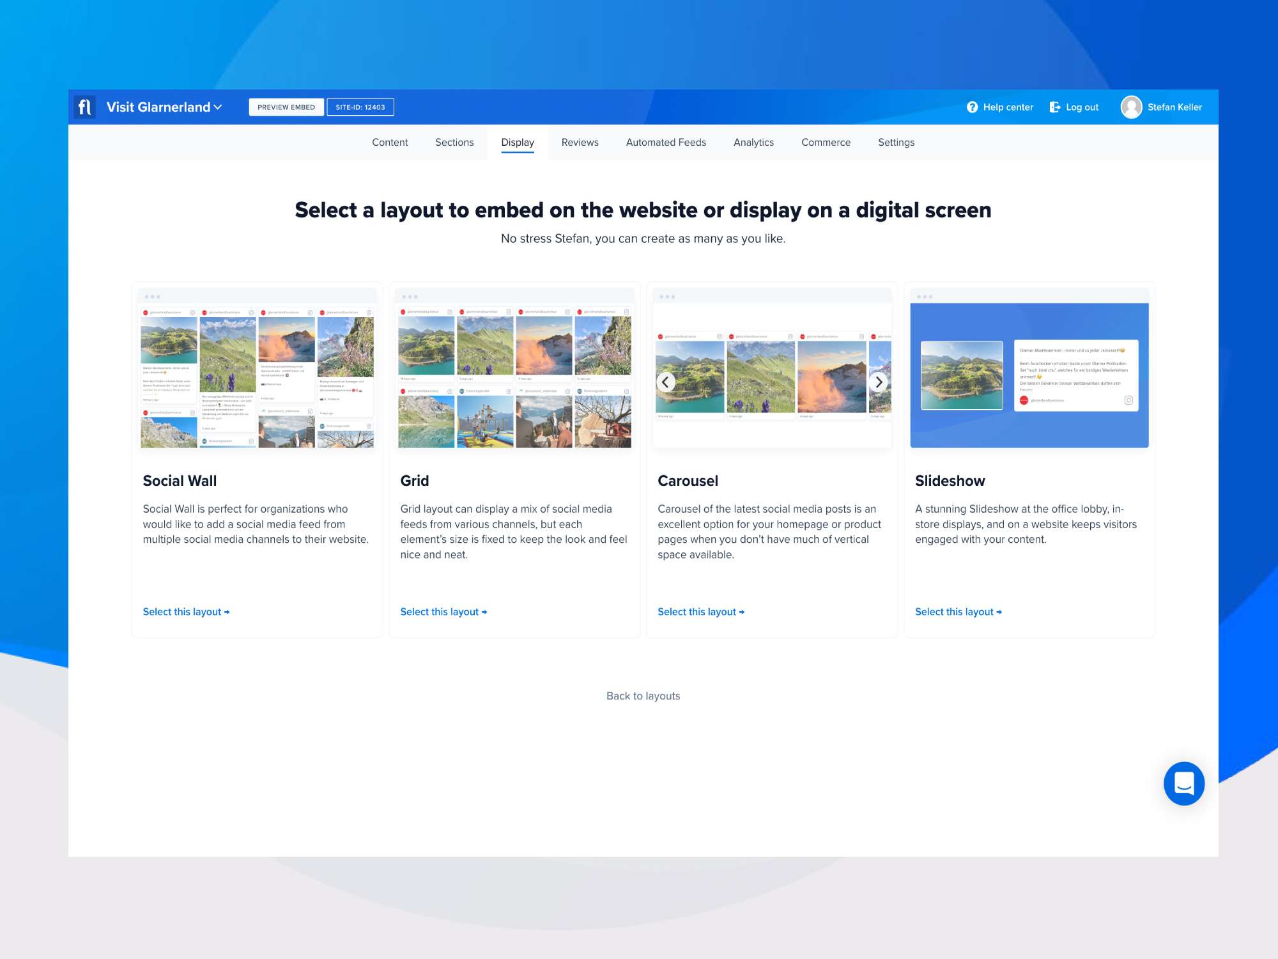Open the Help center question icon
Viewport: 1278px width, 959px height.
[x=972, y=107]
